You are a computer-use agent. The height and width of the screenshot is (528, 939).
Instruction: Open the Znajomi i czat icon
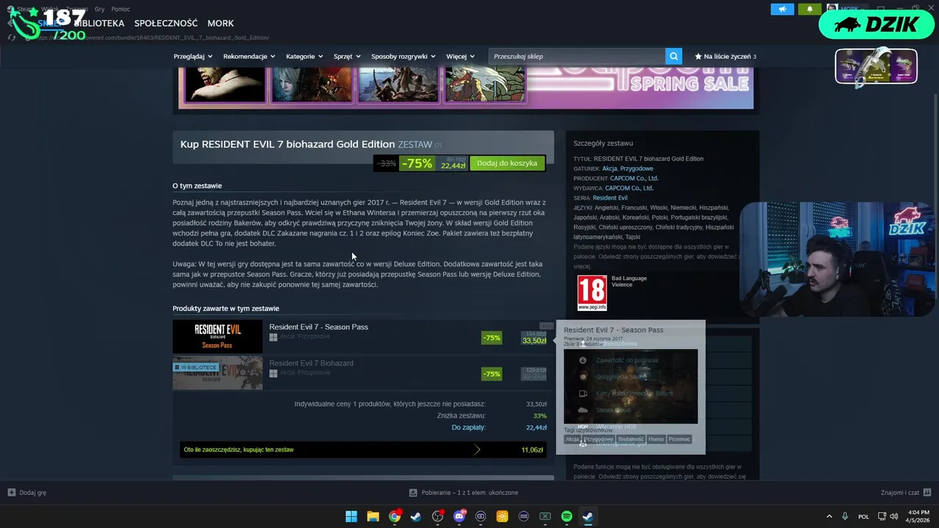[927, 493]
